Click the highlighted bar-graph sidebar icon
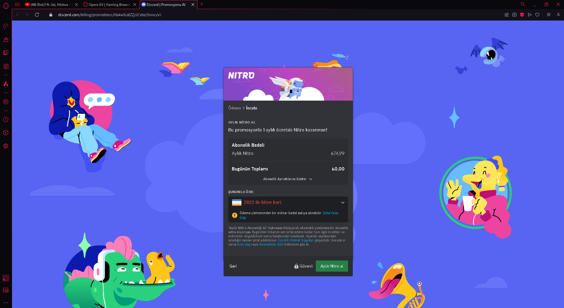This screenshot has width=564, height=308. point(6,278)
